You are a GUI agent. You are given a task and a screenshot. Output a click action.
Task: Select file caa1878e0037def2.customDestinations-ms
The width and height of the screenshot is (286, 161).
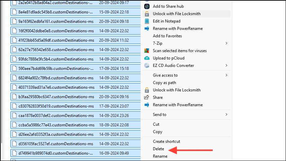76,115
